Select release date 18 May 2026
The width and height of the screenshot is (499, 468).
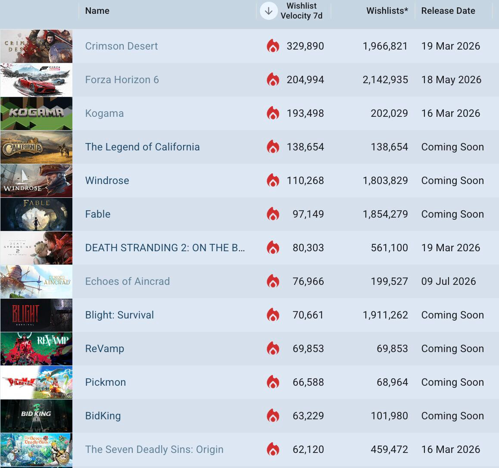(x=451, y=80)
